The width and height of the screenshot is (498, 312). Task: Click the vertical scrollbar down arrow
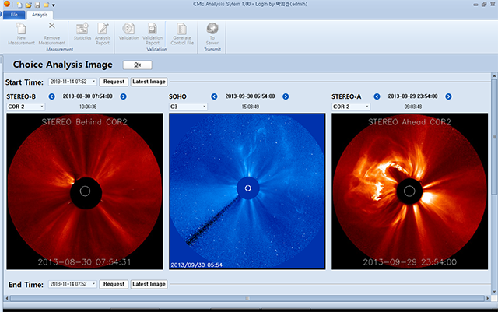(x=494, y=292)
